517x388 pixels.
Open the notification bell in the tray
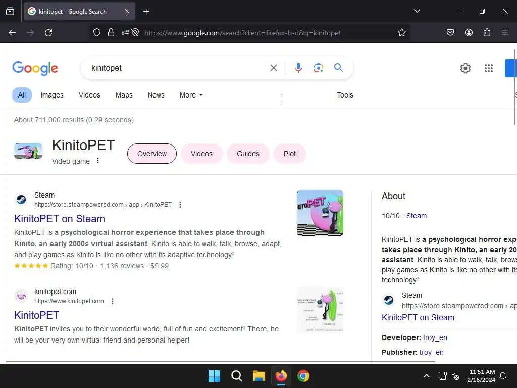coord(503,376)
